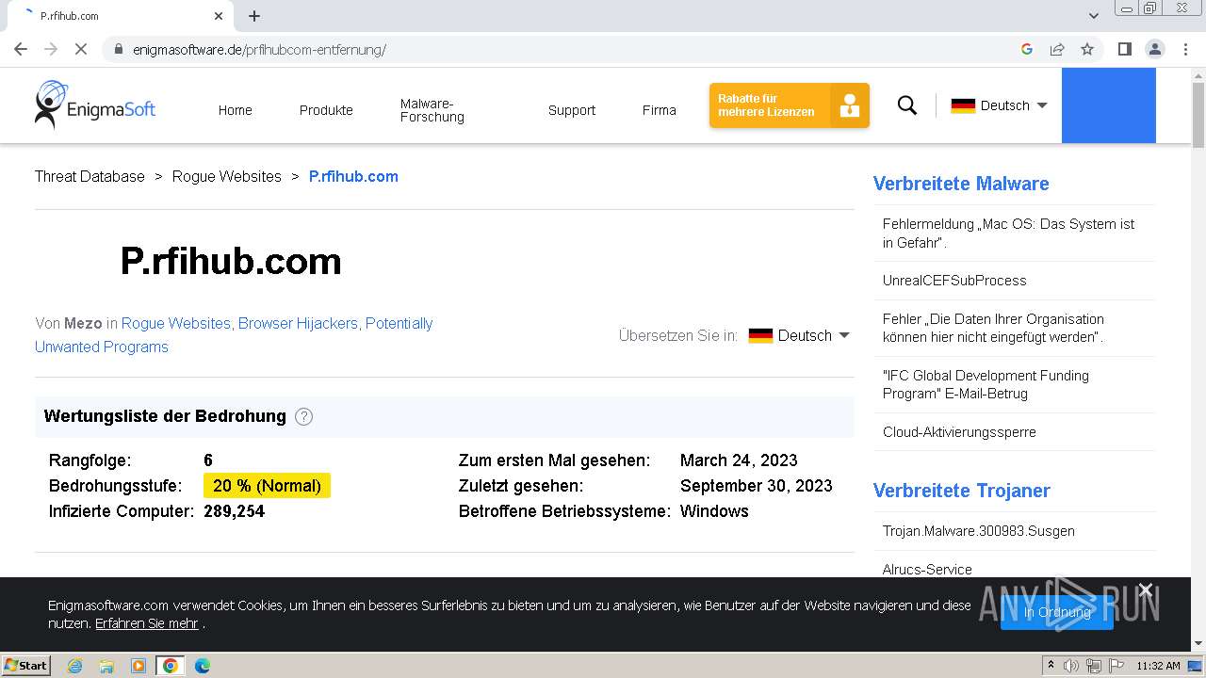Screen dimensions: 1206x678
Task: Click Erfahren Sie mehr cookie link
Action: (x=146, y=623)
